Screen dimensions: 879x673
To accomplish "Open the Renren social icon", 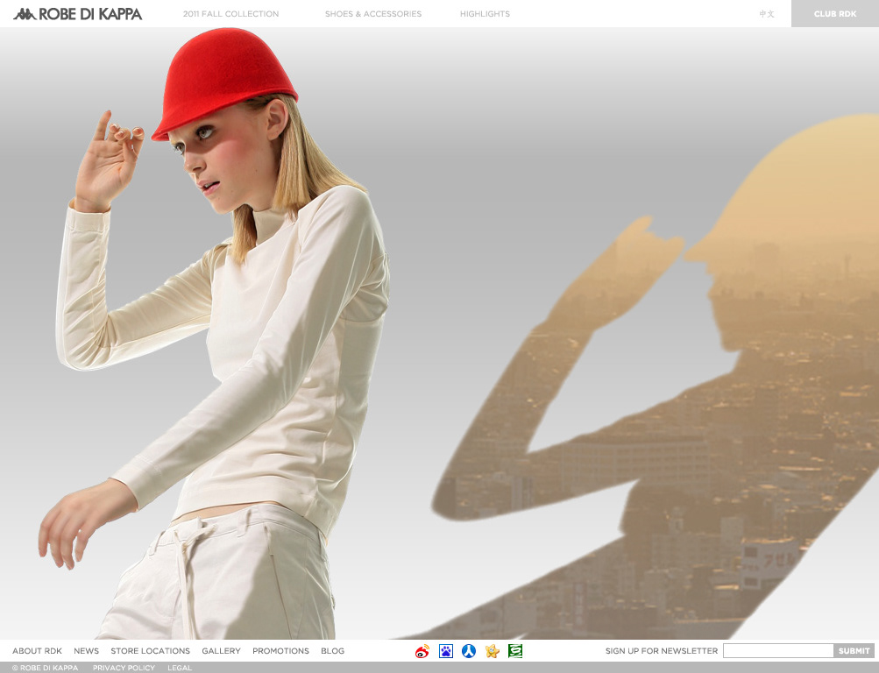I will (469, 651).
